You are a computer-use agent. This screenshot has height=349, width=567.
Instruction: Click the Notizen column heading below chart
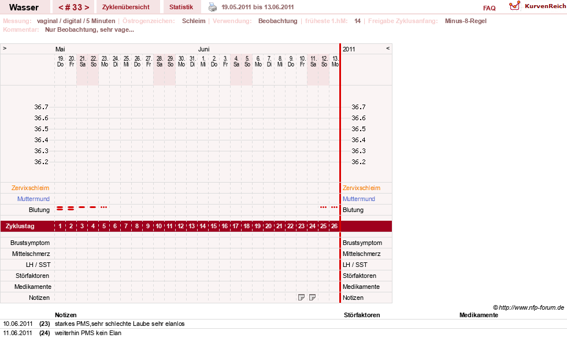[65, 315]
